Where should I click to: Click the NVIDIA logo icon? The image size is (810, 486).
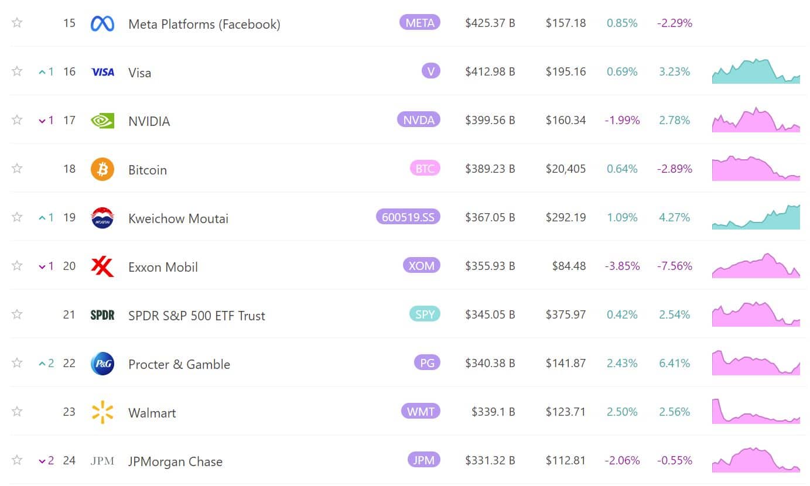click(102, 121)
